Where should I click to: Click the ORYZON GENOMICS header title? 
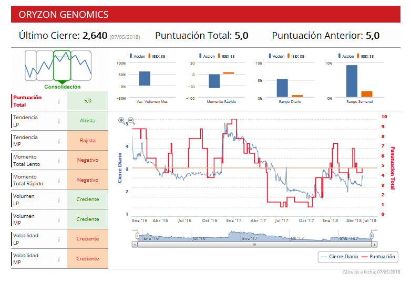(64, 15)
